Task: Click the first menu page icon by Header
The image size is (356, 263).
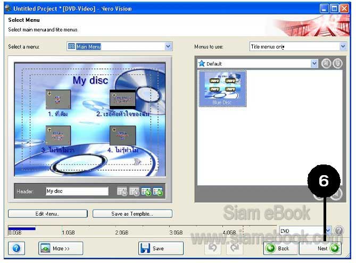Action: (122, 191)
